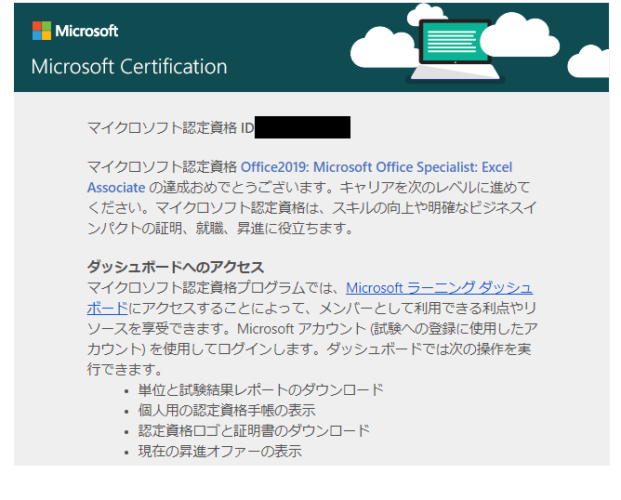Click the ダッシュボードへのアクセス heading

click(176, 267)
